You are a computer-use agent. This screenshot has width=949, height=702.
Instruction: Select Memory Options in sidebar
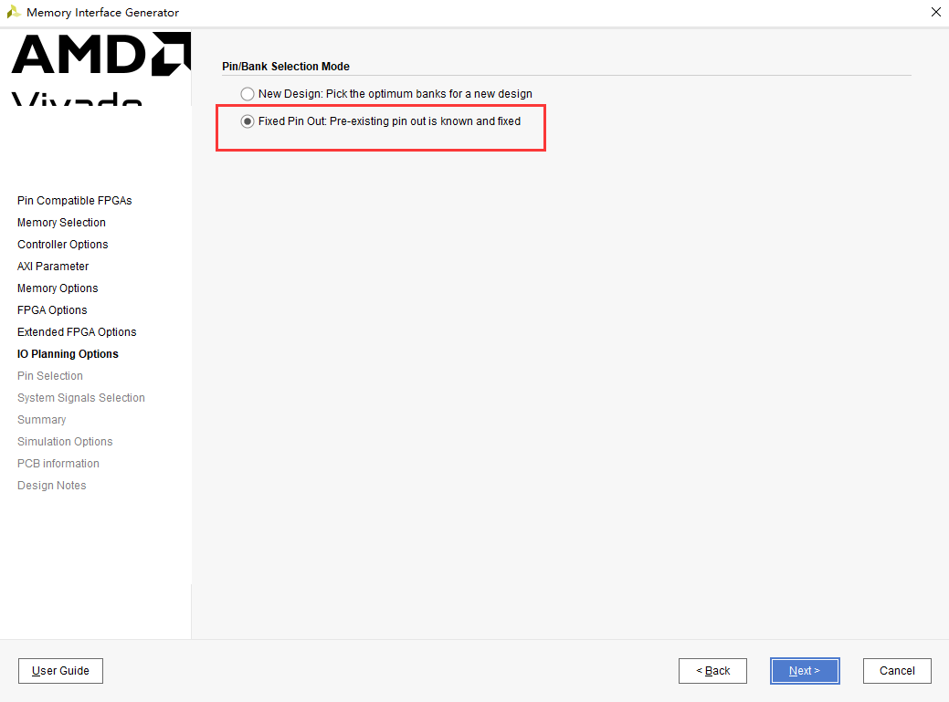[x=58, y=288]
